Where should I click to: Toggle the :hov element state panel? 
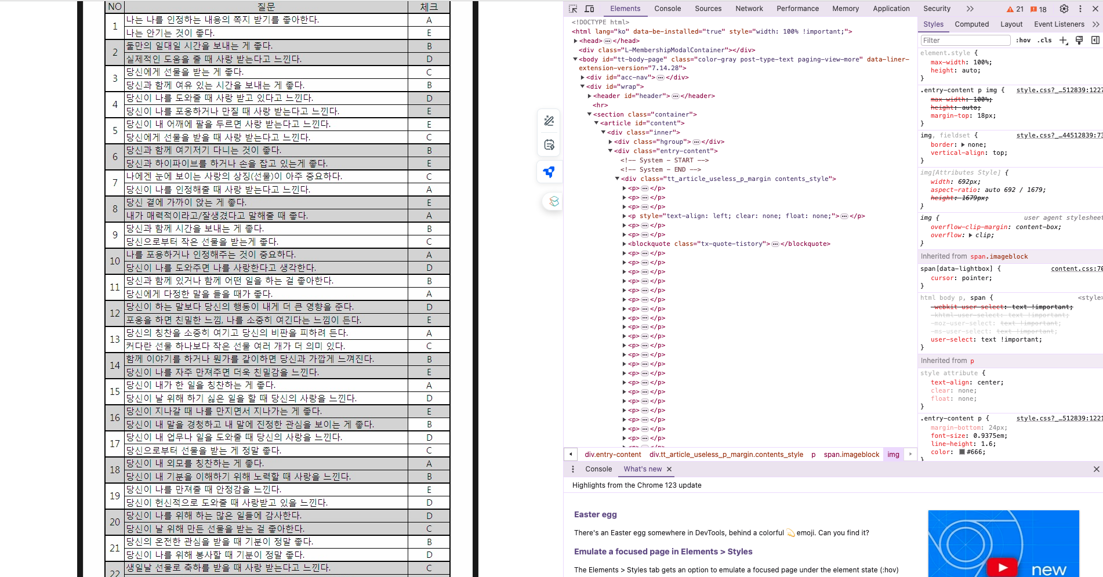[x=1024, y=40]
